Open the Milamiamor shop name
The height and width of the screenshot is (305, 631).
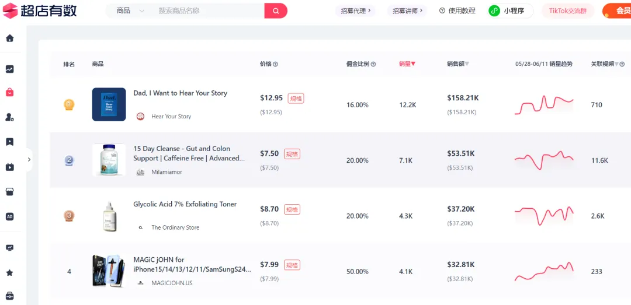[167, 172]
